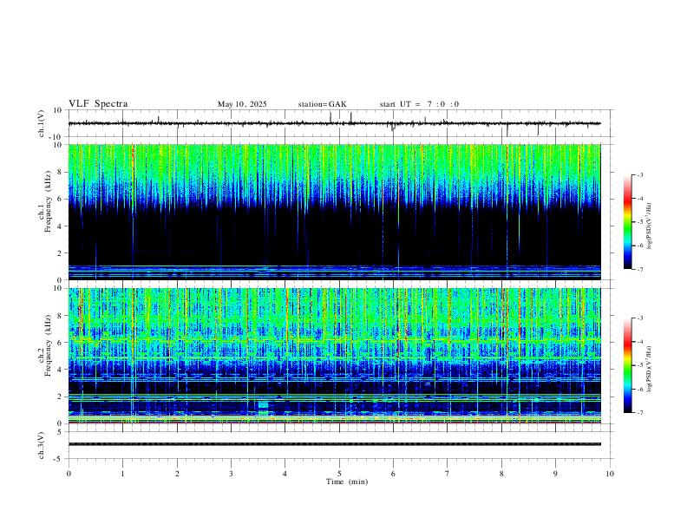Click the "2" tick on Time axis
The width and height of the screenshot is (687, 531).
coord(177,474)
